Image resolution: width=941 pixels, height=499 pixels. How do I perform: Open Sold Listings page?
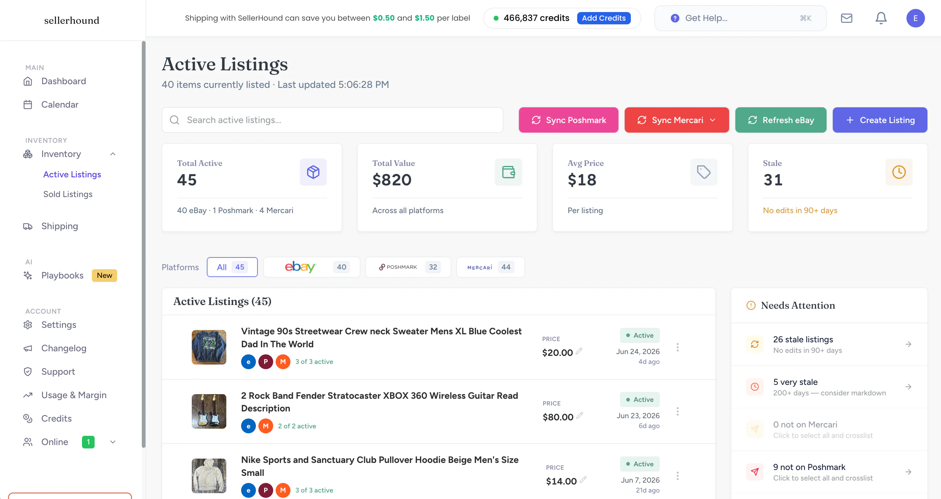(x=68, y=194)
